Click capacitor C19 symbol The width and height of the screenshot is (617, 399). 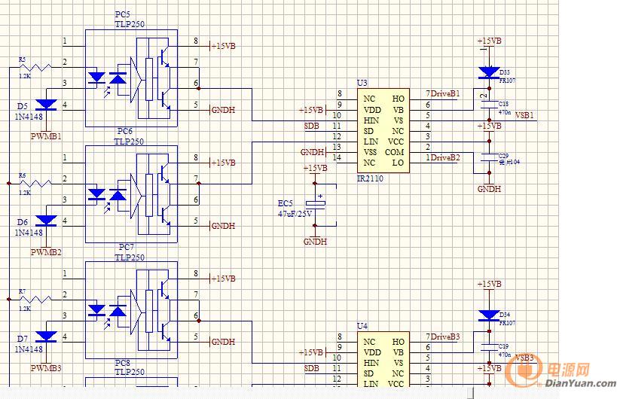point(489,347)
